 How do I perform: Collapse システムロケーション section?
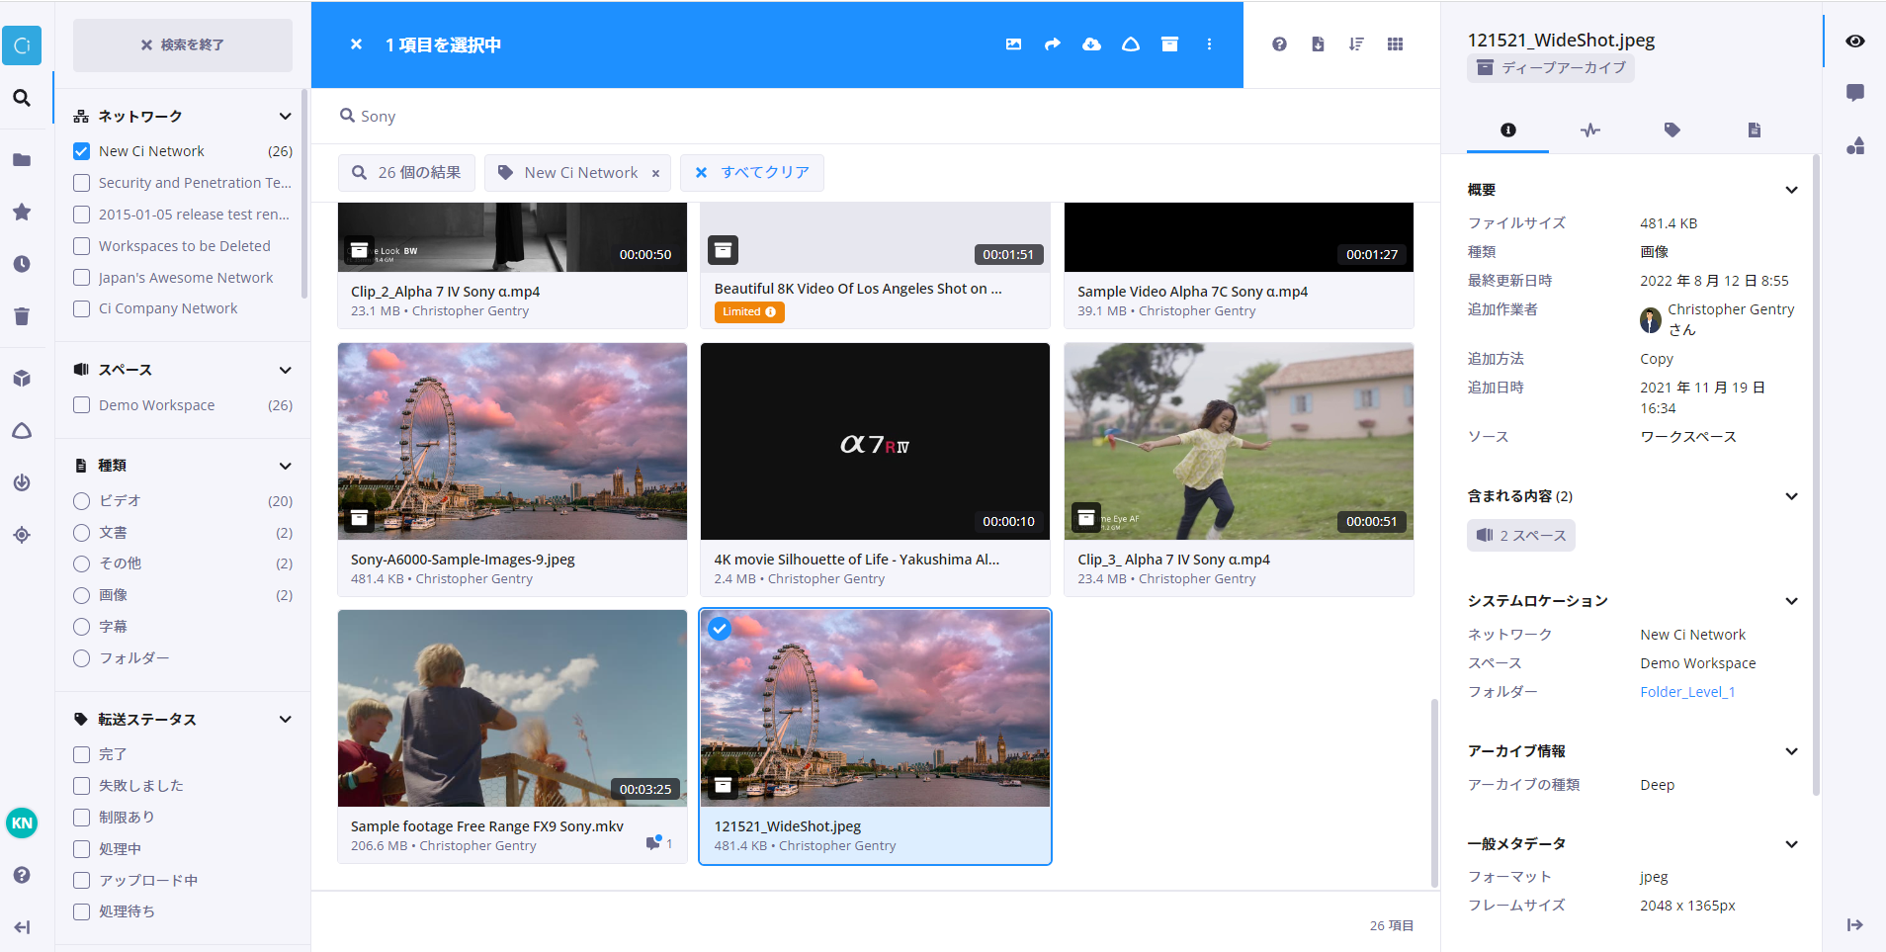tap(1791, 601)
